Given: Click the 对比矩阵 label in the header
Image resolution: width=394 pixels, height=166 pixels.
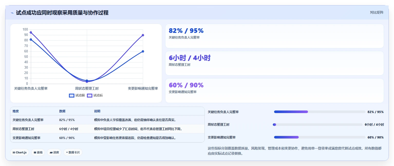Looking at the screenshot, I should pyautogui.click(x=377, y=13).
